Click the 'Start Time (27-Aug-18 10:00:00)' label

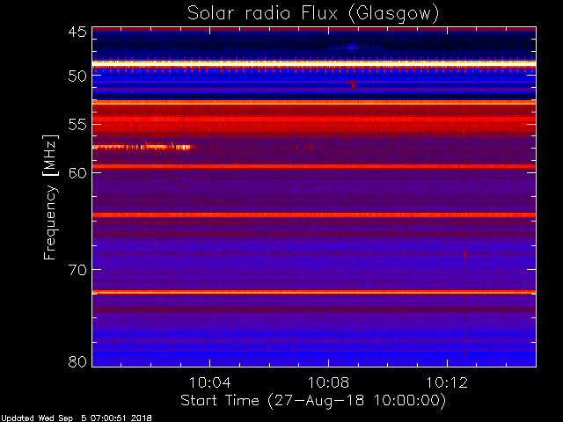click(x=313, y=401)
